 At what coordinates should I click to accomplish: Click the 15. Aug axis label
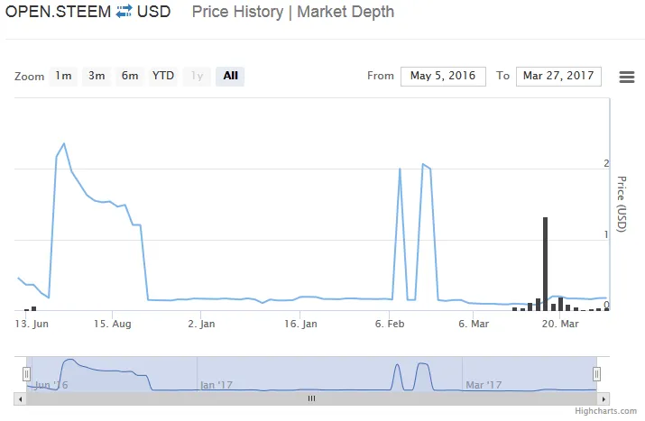point(112,324)
